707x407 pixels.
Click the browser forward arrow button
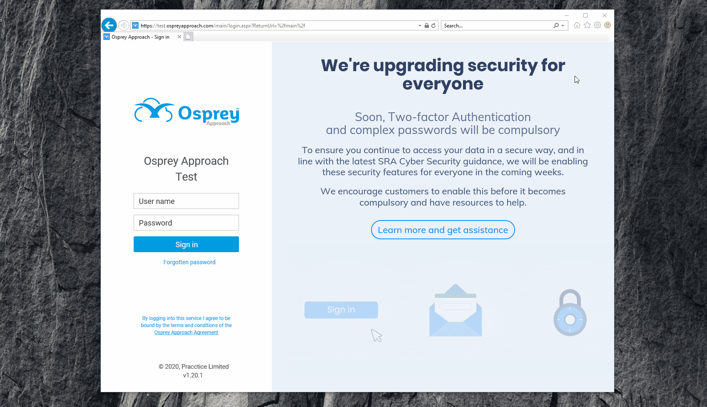[123, 25]
